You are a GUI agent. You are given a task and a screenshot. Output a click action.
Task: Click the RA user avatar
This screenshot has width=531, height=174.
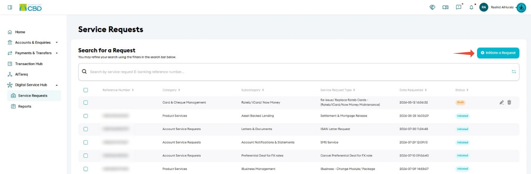pyautogui.click(x=484, y=7)
